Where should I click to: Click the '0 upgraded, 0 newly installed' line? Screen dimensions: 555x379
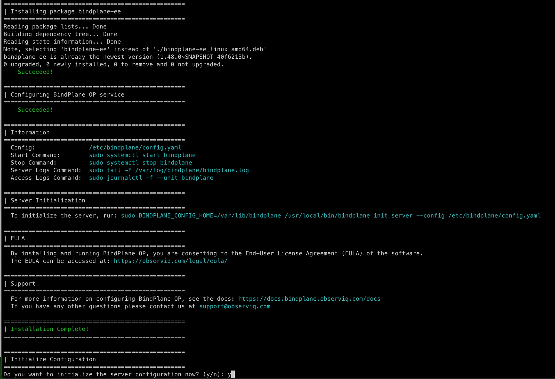tap(113, 64)
